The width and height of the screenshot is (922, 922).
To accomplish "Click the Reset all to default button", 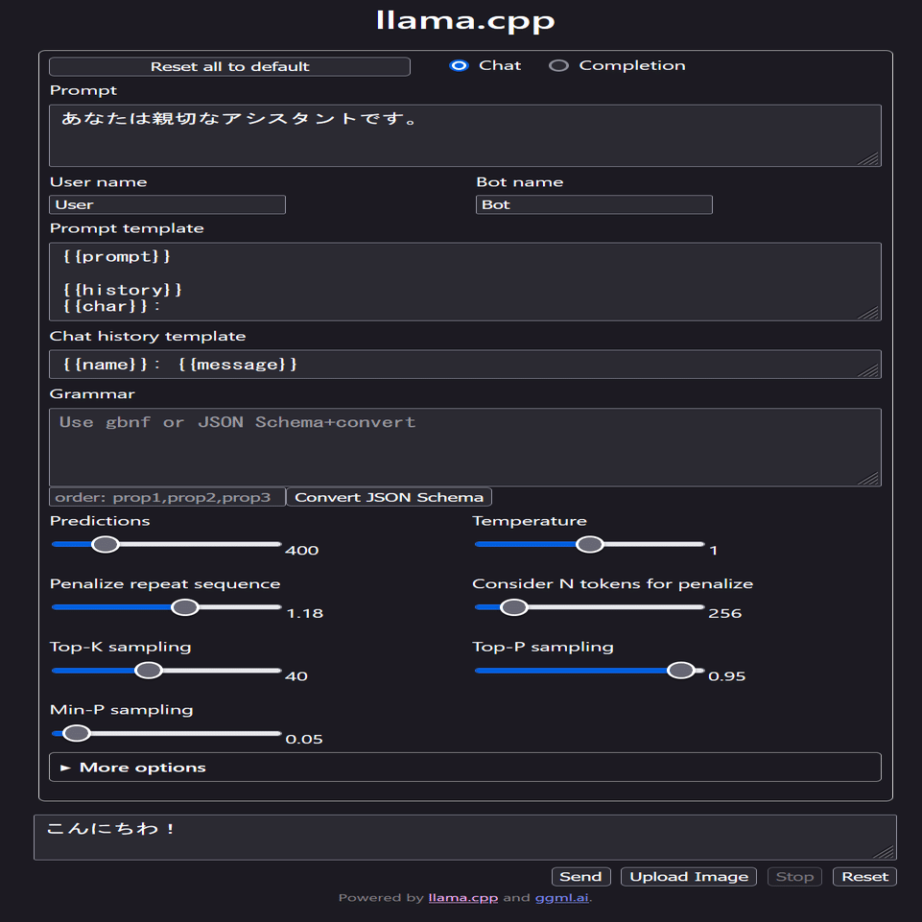I will click(229, 66).
